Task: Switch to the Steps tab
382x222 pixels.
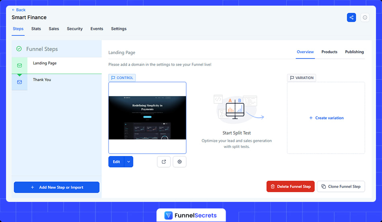Action: point(18,29)
